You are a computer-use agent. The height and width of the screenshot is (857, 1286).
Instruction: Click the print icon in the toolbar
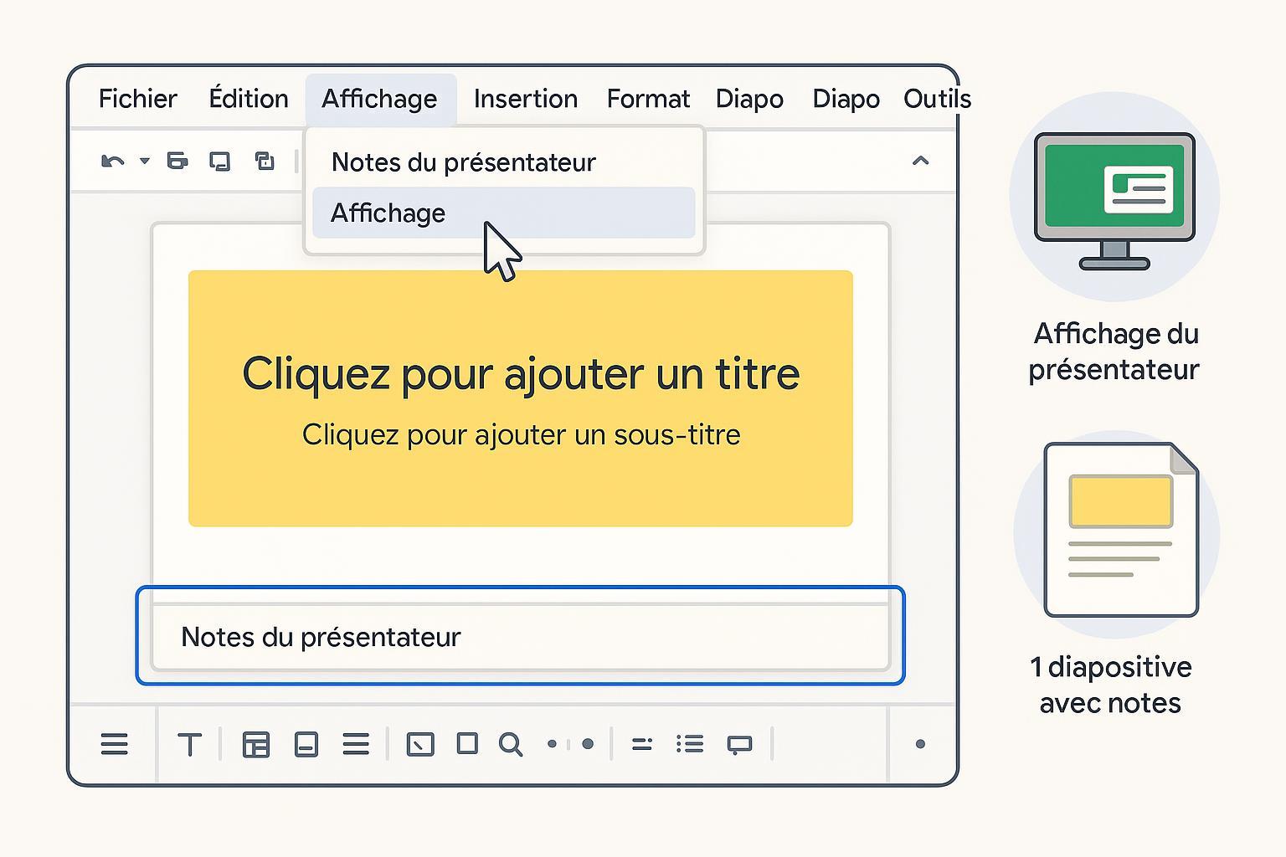pos(177,161)
